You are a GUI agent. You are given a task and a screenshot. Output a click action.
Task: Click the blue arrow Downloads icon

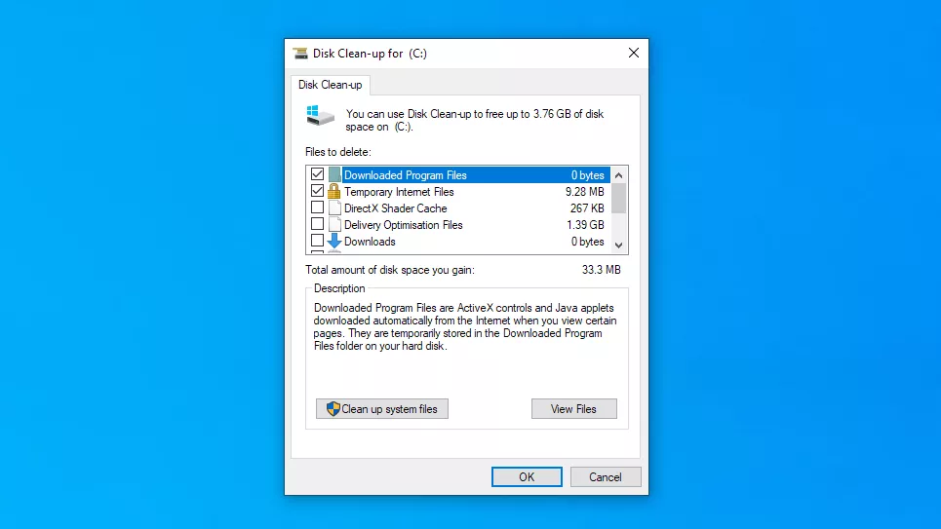tap(334, 241)
